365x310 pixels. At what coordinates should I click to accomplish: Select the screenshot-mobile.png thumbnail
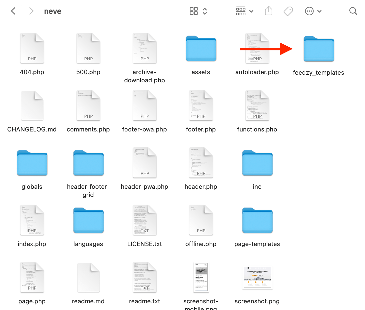201,277
